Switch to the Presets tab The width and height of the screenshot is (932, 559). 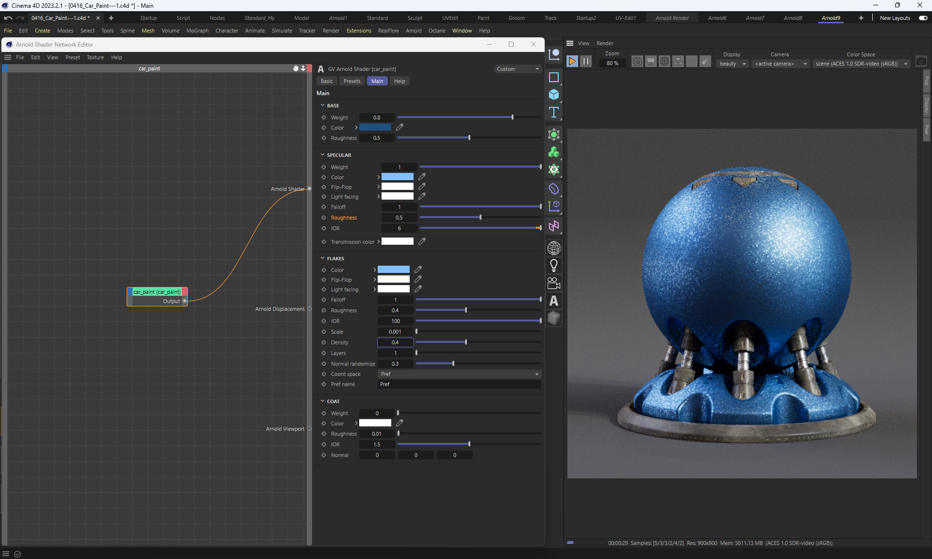pyautogui.click(x=351, y=81)
